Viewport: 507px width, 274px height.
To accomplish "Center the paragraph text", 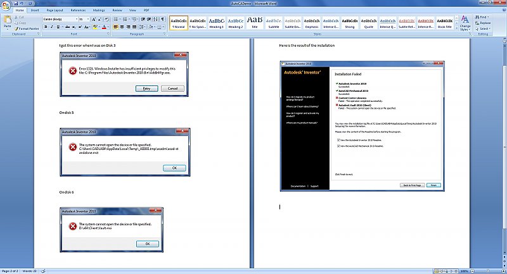I will click(122, 27).
